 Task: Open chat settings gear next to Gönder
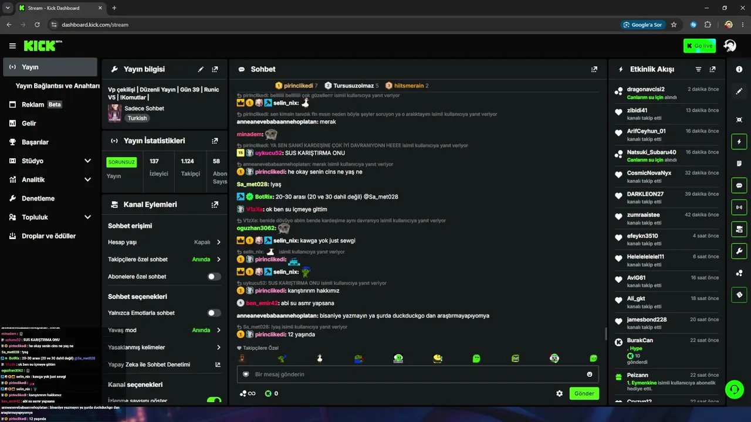[560, 393]
